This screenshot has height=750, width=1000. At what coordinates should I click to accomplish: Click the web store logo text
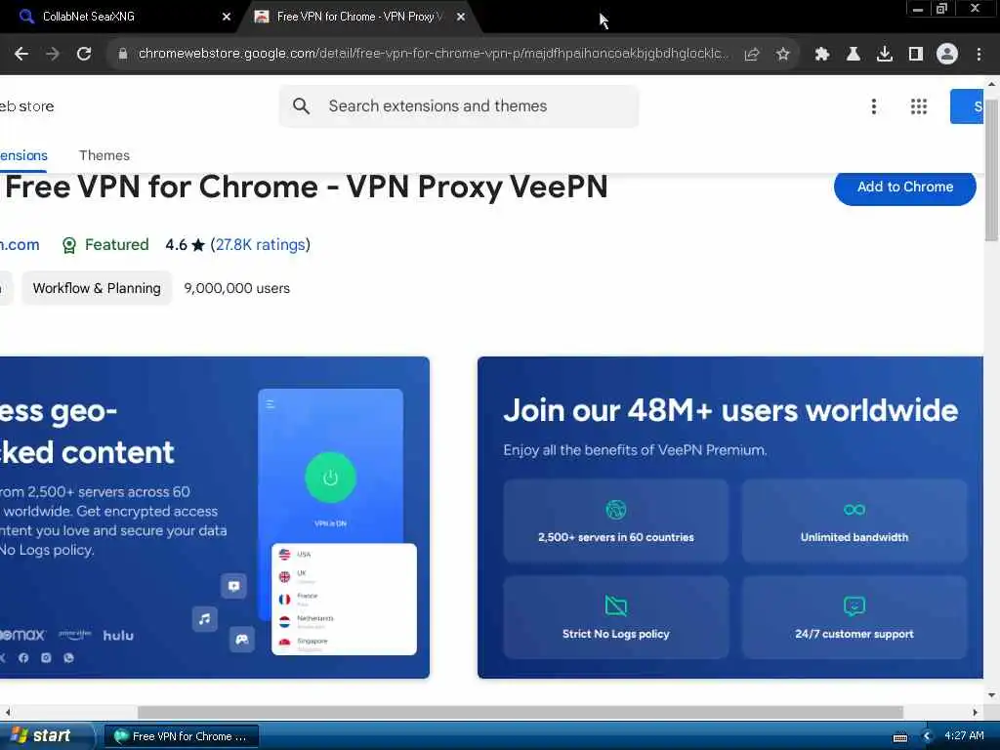coord(26,106)
